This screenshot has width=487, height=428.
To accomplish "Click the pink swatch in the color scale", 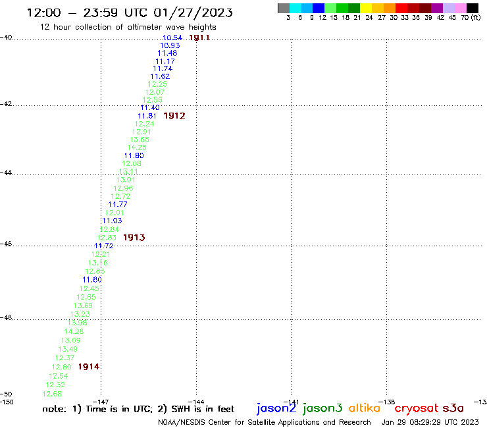I will (461, 8).
